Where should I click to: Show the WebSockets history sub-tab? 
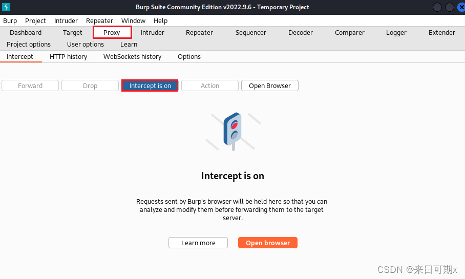tap(132, 57)
